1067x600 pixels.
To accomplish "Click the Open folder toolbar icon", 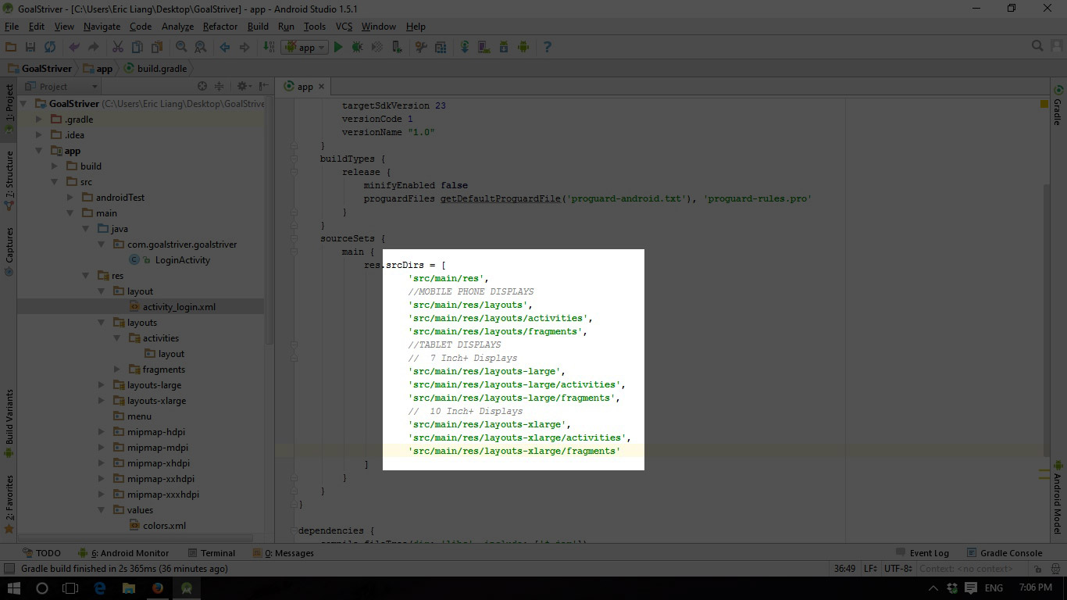I will pyautogui.click(x=11, y=47).
